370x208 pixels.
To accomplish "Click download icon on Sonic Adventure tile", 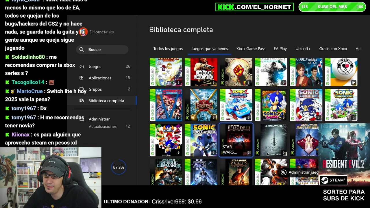I will [319, 118].
